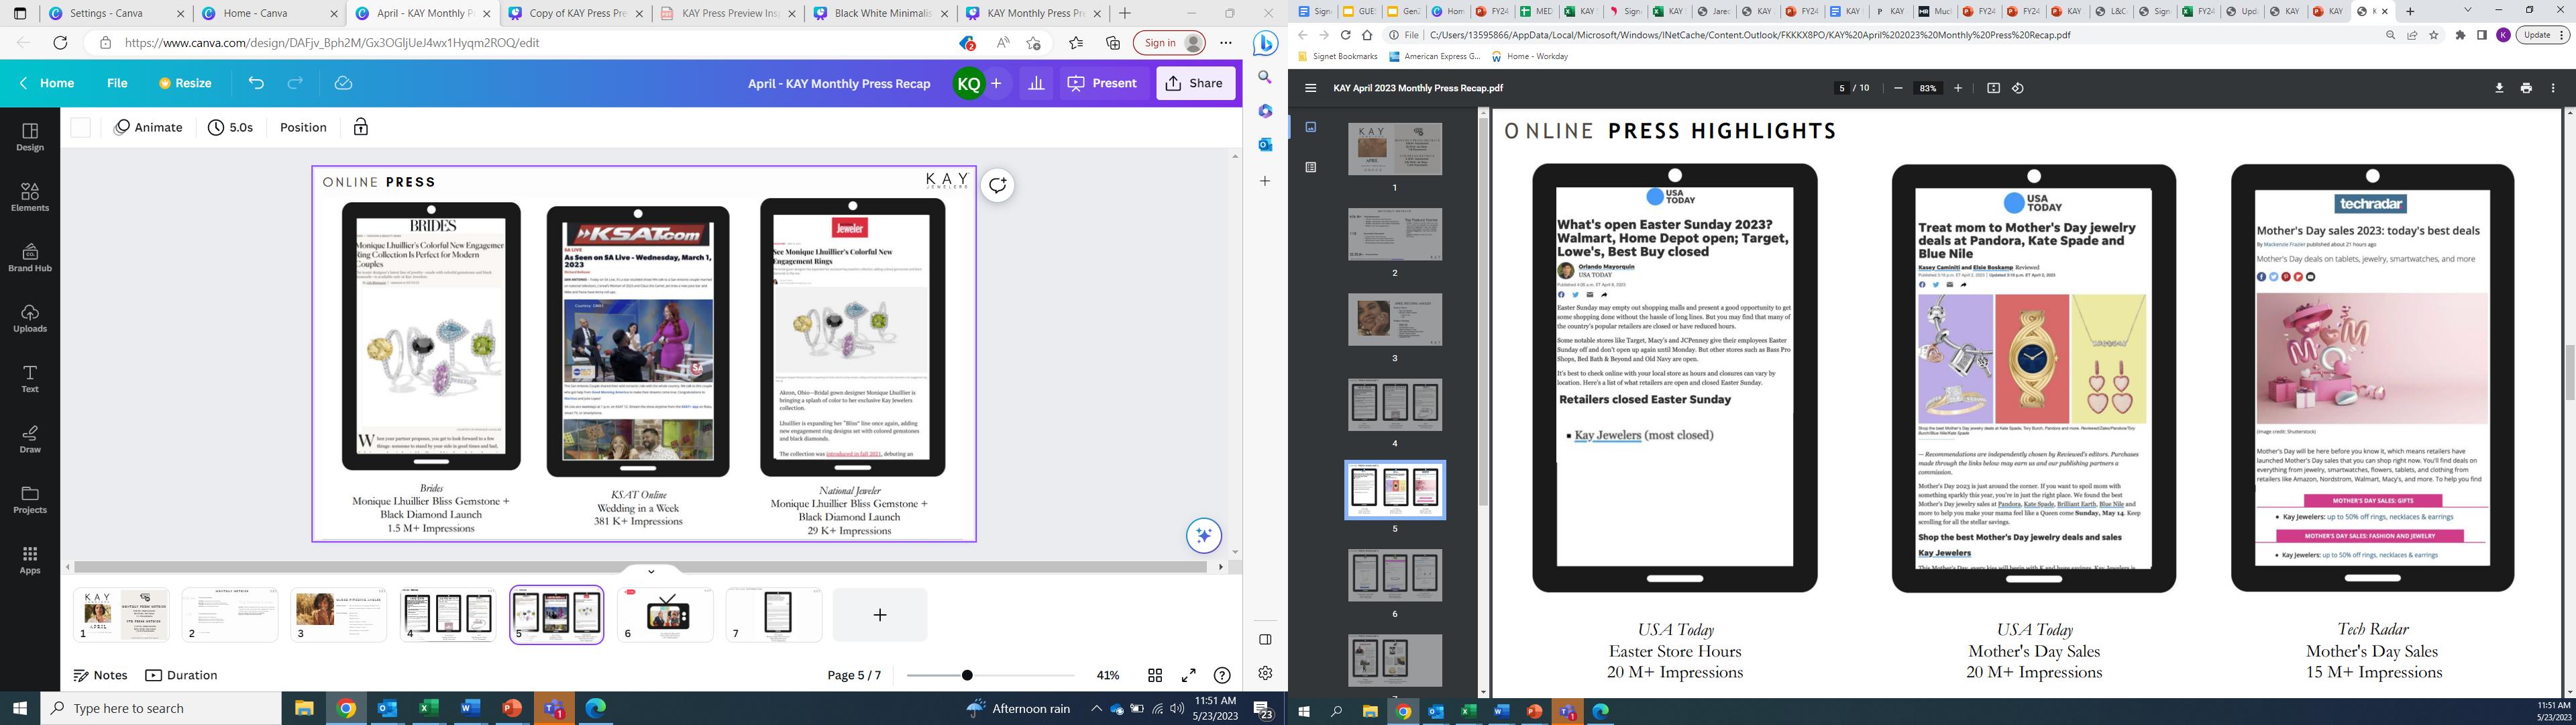Open the File menu in Canva
This screenshot has width=2576, height=725.
click(117, 83)
